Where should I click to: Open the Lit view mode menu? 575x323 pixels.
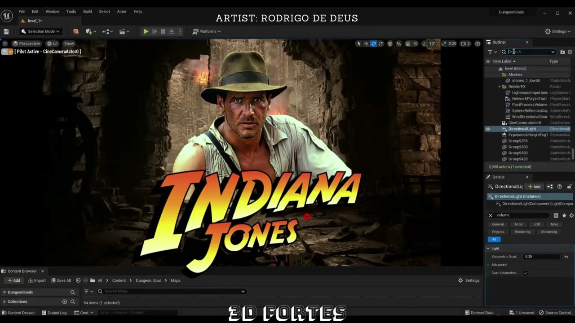[x=52, y=44]
